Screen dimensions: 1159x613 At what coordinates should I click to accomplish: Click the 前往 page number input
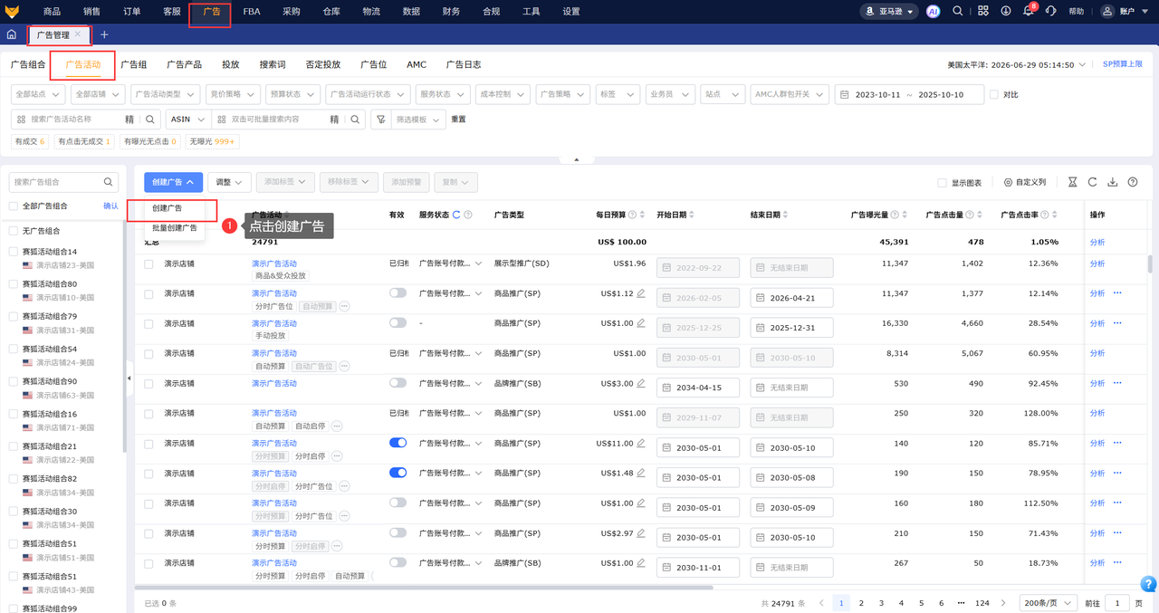pyautogui.click(x=1117, y=603)
